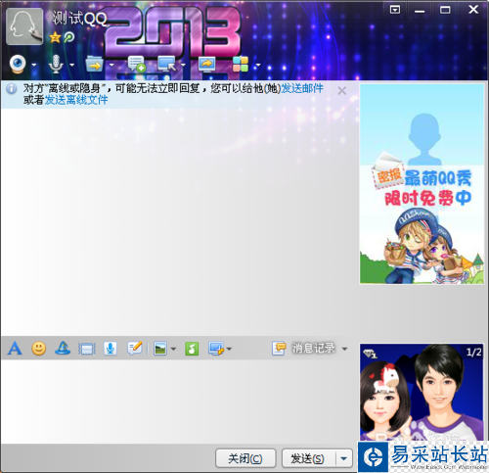The width and height of the screenshot is (489, 473).
Task: Click the screenshot capture icon
Action: (x=216, y=349)
